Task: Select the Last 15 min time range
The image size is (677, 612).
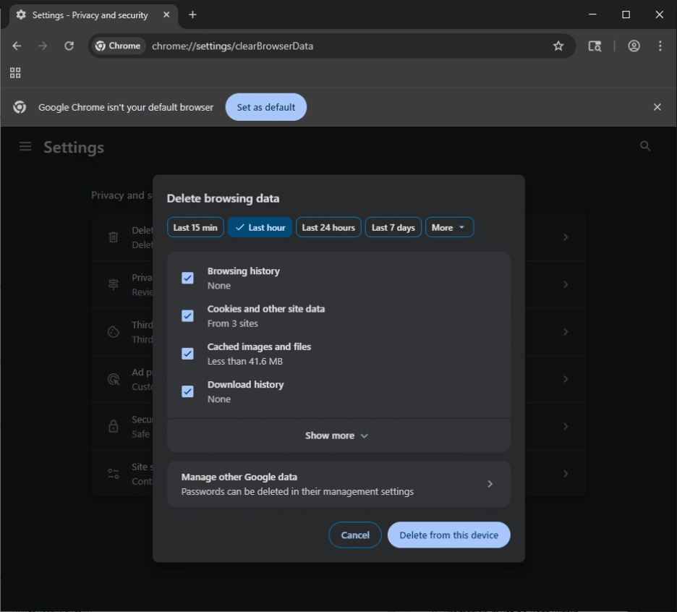Action: point(195,228)
